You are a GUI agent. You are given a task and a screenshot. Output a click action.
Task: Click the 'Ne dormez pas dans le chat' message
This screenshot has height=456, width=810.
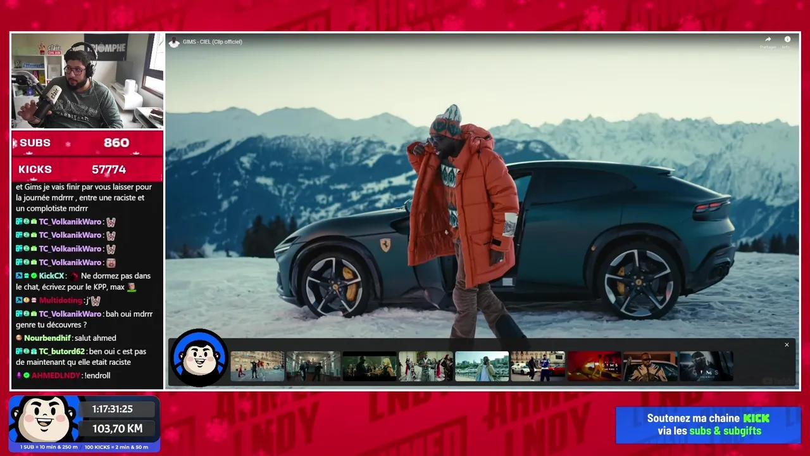84,282
